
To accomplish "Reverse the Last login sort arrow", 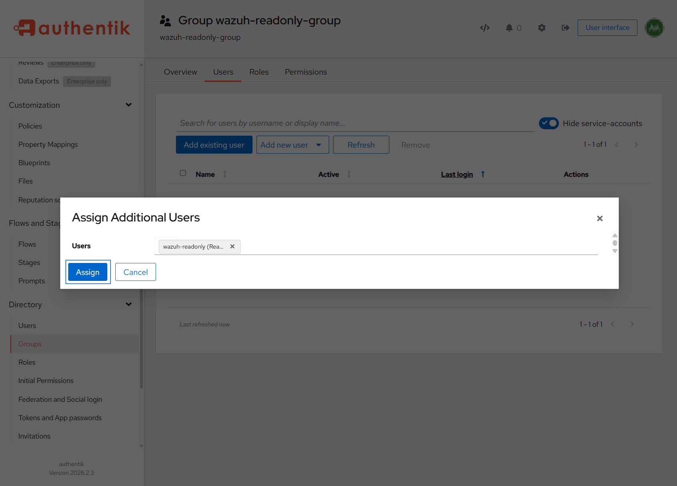I will pyautogui.click(x=483, y=174).
